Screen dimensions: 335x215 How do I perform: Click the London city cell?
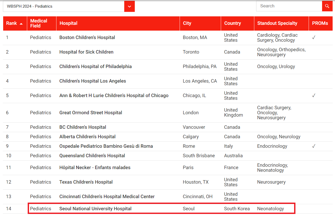191,113
